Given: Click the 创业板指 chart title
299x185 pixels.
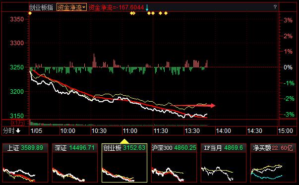Looking at the screenshot, I should (x=41, y=7).
